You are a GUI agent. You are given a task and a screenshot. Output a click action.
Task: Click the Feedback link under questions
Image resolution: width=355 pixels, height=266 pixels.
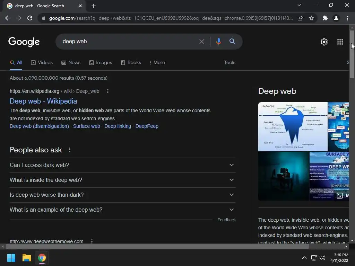(x=226, y=220)
